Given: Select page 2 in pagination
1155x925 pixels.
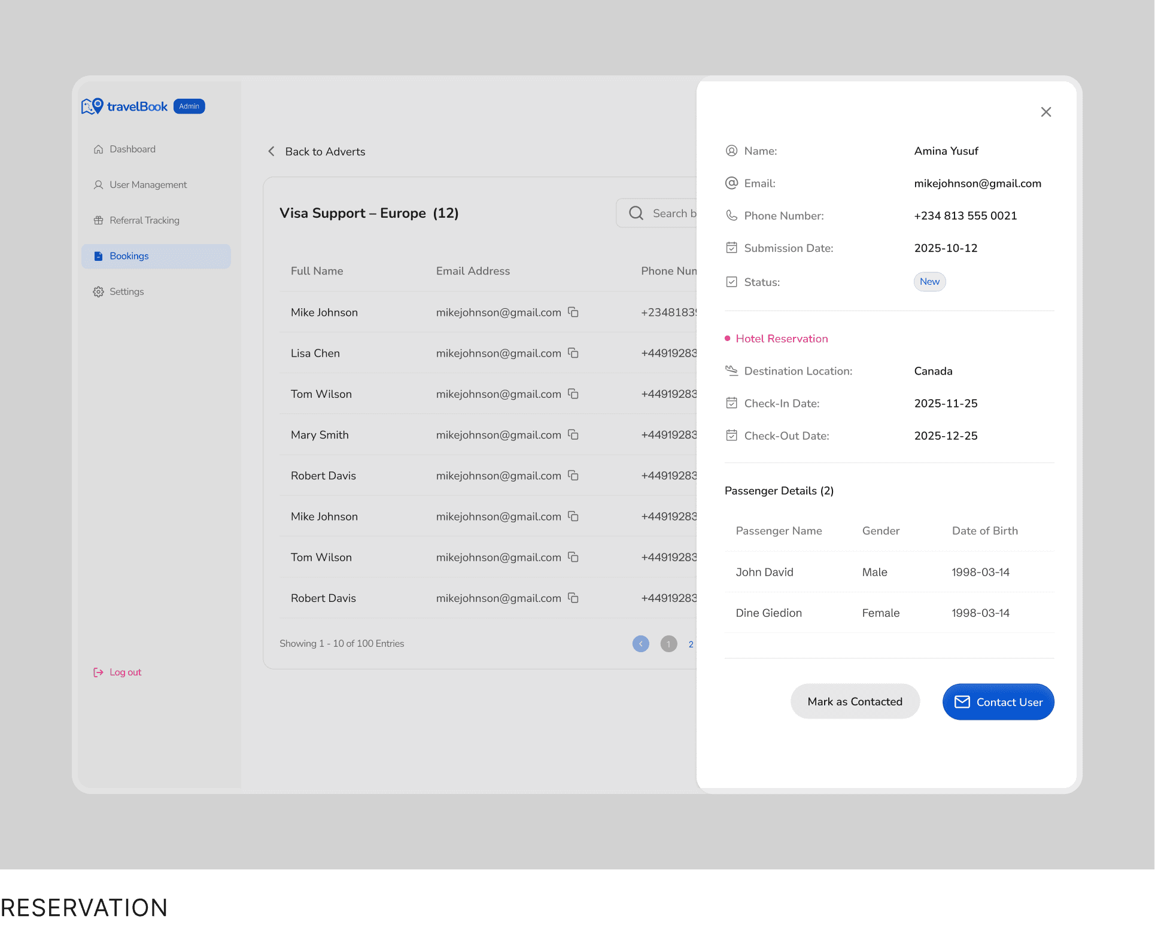Looking at the screenshot, I should (x=691, y=644).
